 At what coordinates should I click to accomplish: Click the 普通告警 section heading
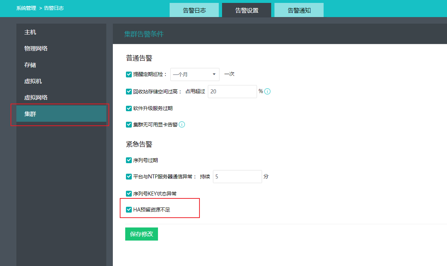[139, 58]
